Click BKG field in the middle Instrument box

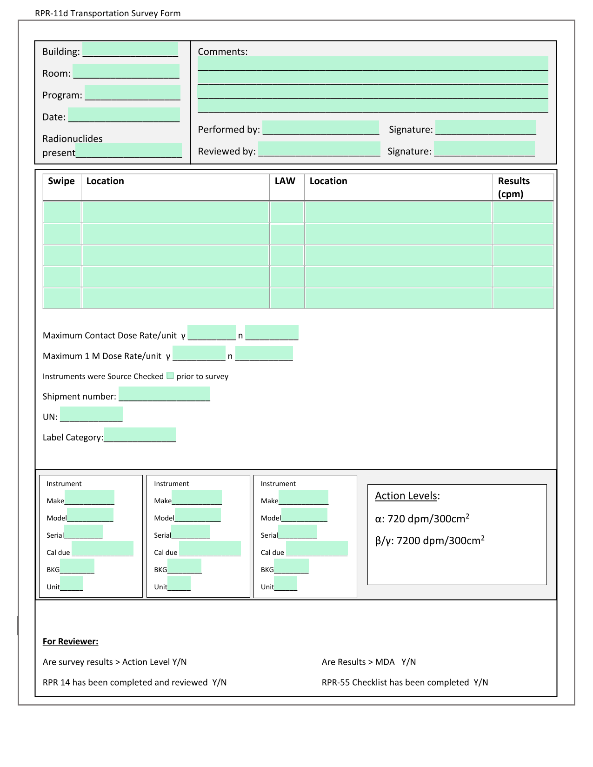[x=184, y=566]
